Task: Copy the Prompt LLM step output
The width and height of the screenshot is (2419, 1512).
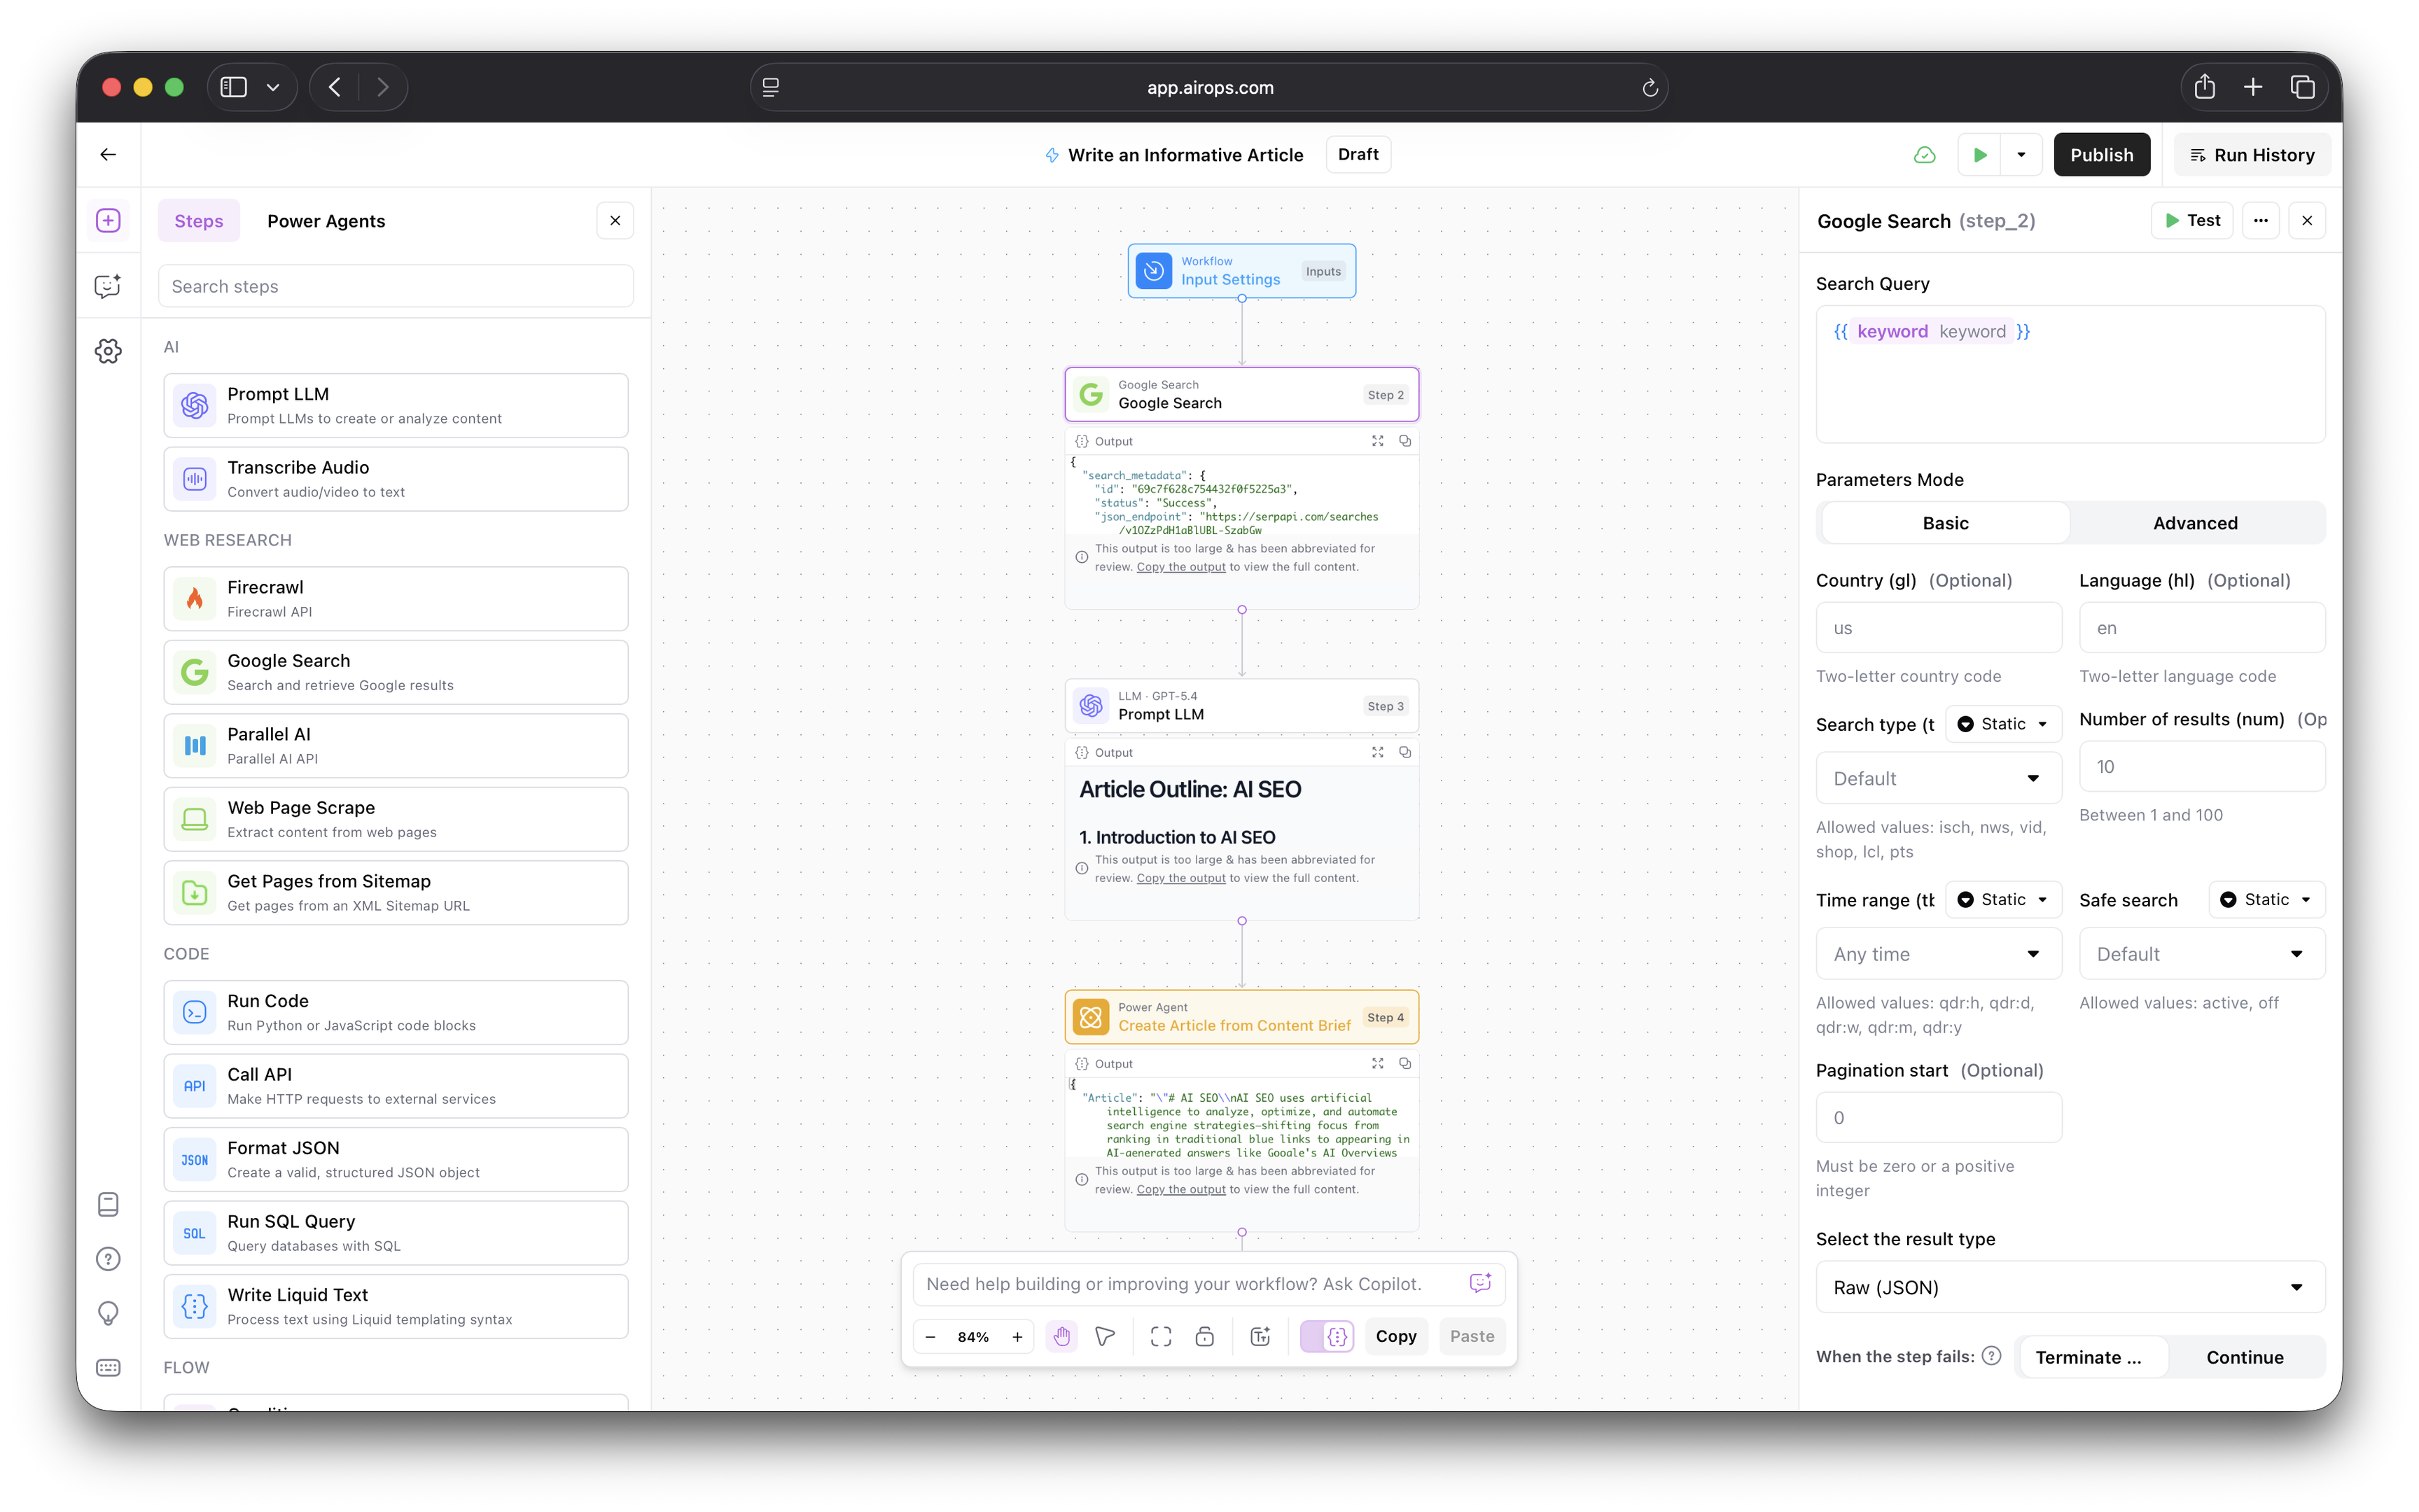Action: (x=1405, y=752)
